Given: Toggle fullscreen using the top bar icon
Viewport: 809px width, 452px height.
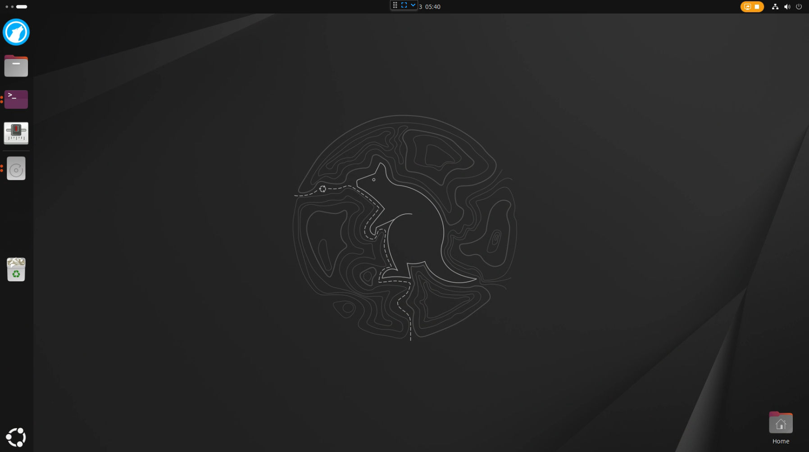Looking at the screenshot, I should pyautogui.click(x=403, y=5).
